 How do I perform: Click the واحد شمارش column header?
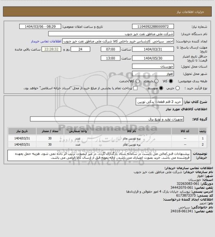click(x=78, y=131)
